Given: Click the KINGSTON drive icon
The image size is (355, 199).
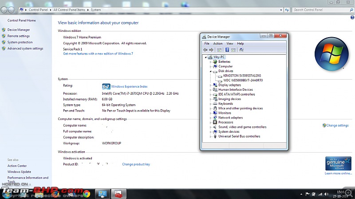Looking at the screenshot, I should tap(220, 76).
